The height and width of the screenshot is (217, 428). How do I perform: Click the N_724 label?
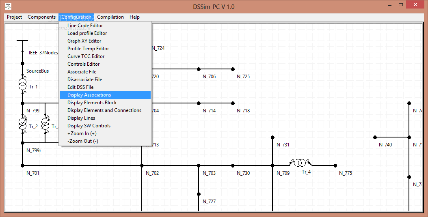(x=158, y=48)
